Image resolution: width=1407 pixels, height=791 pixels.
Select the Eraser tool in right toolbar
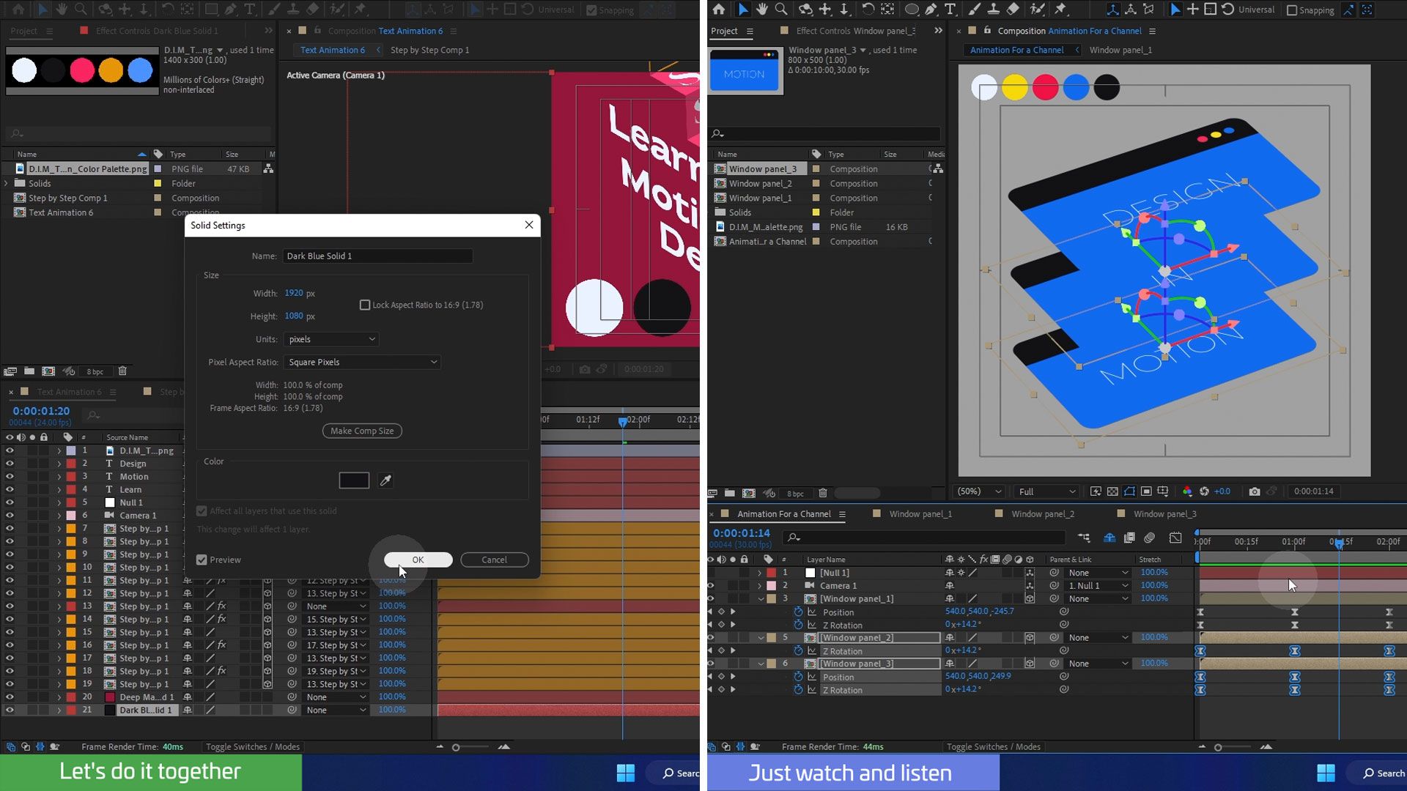(x=1013, y=10)
